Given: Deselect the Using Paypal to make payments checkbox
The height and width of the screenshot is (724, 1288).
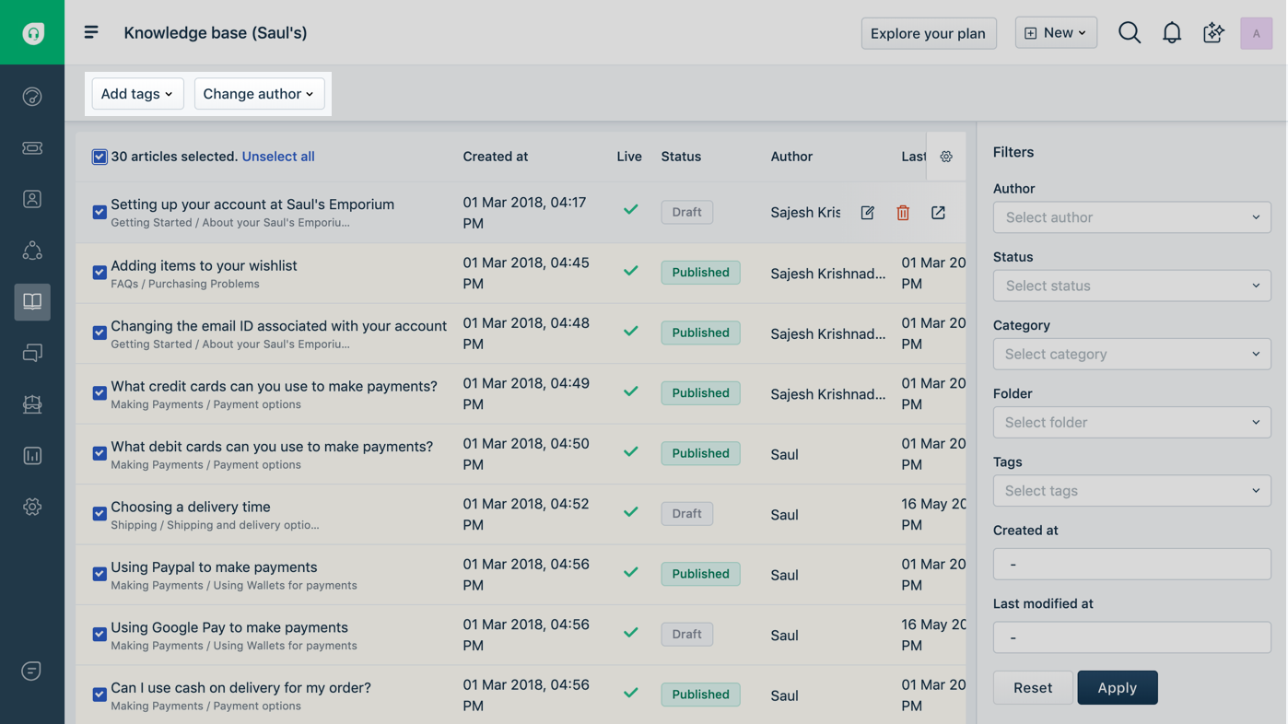Looking at the screenshot, I should [100, 574].
